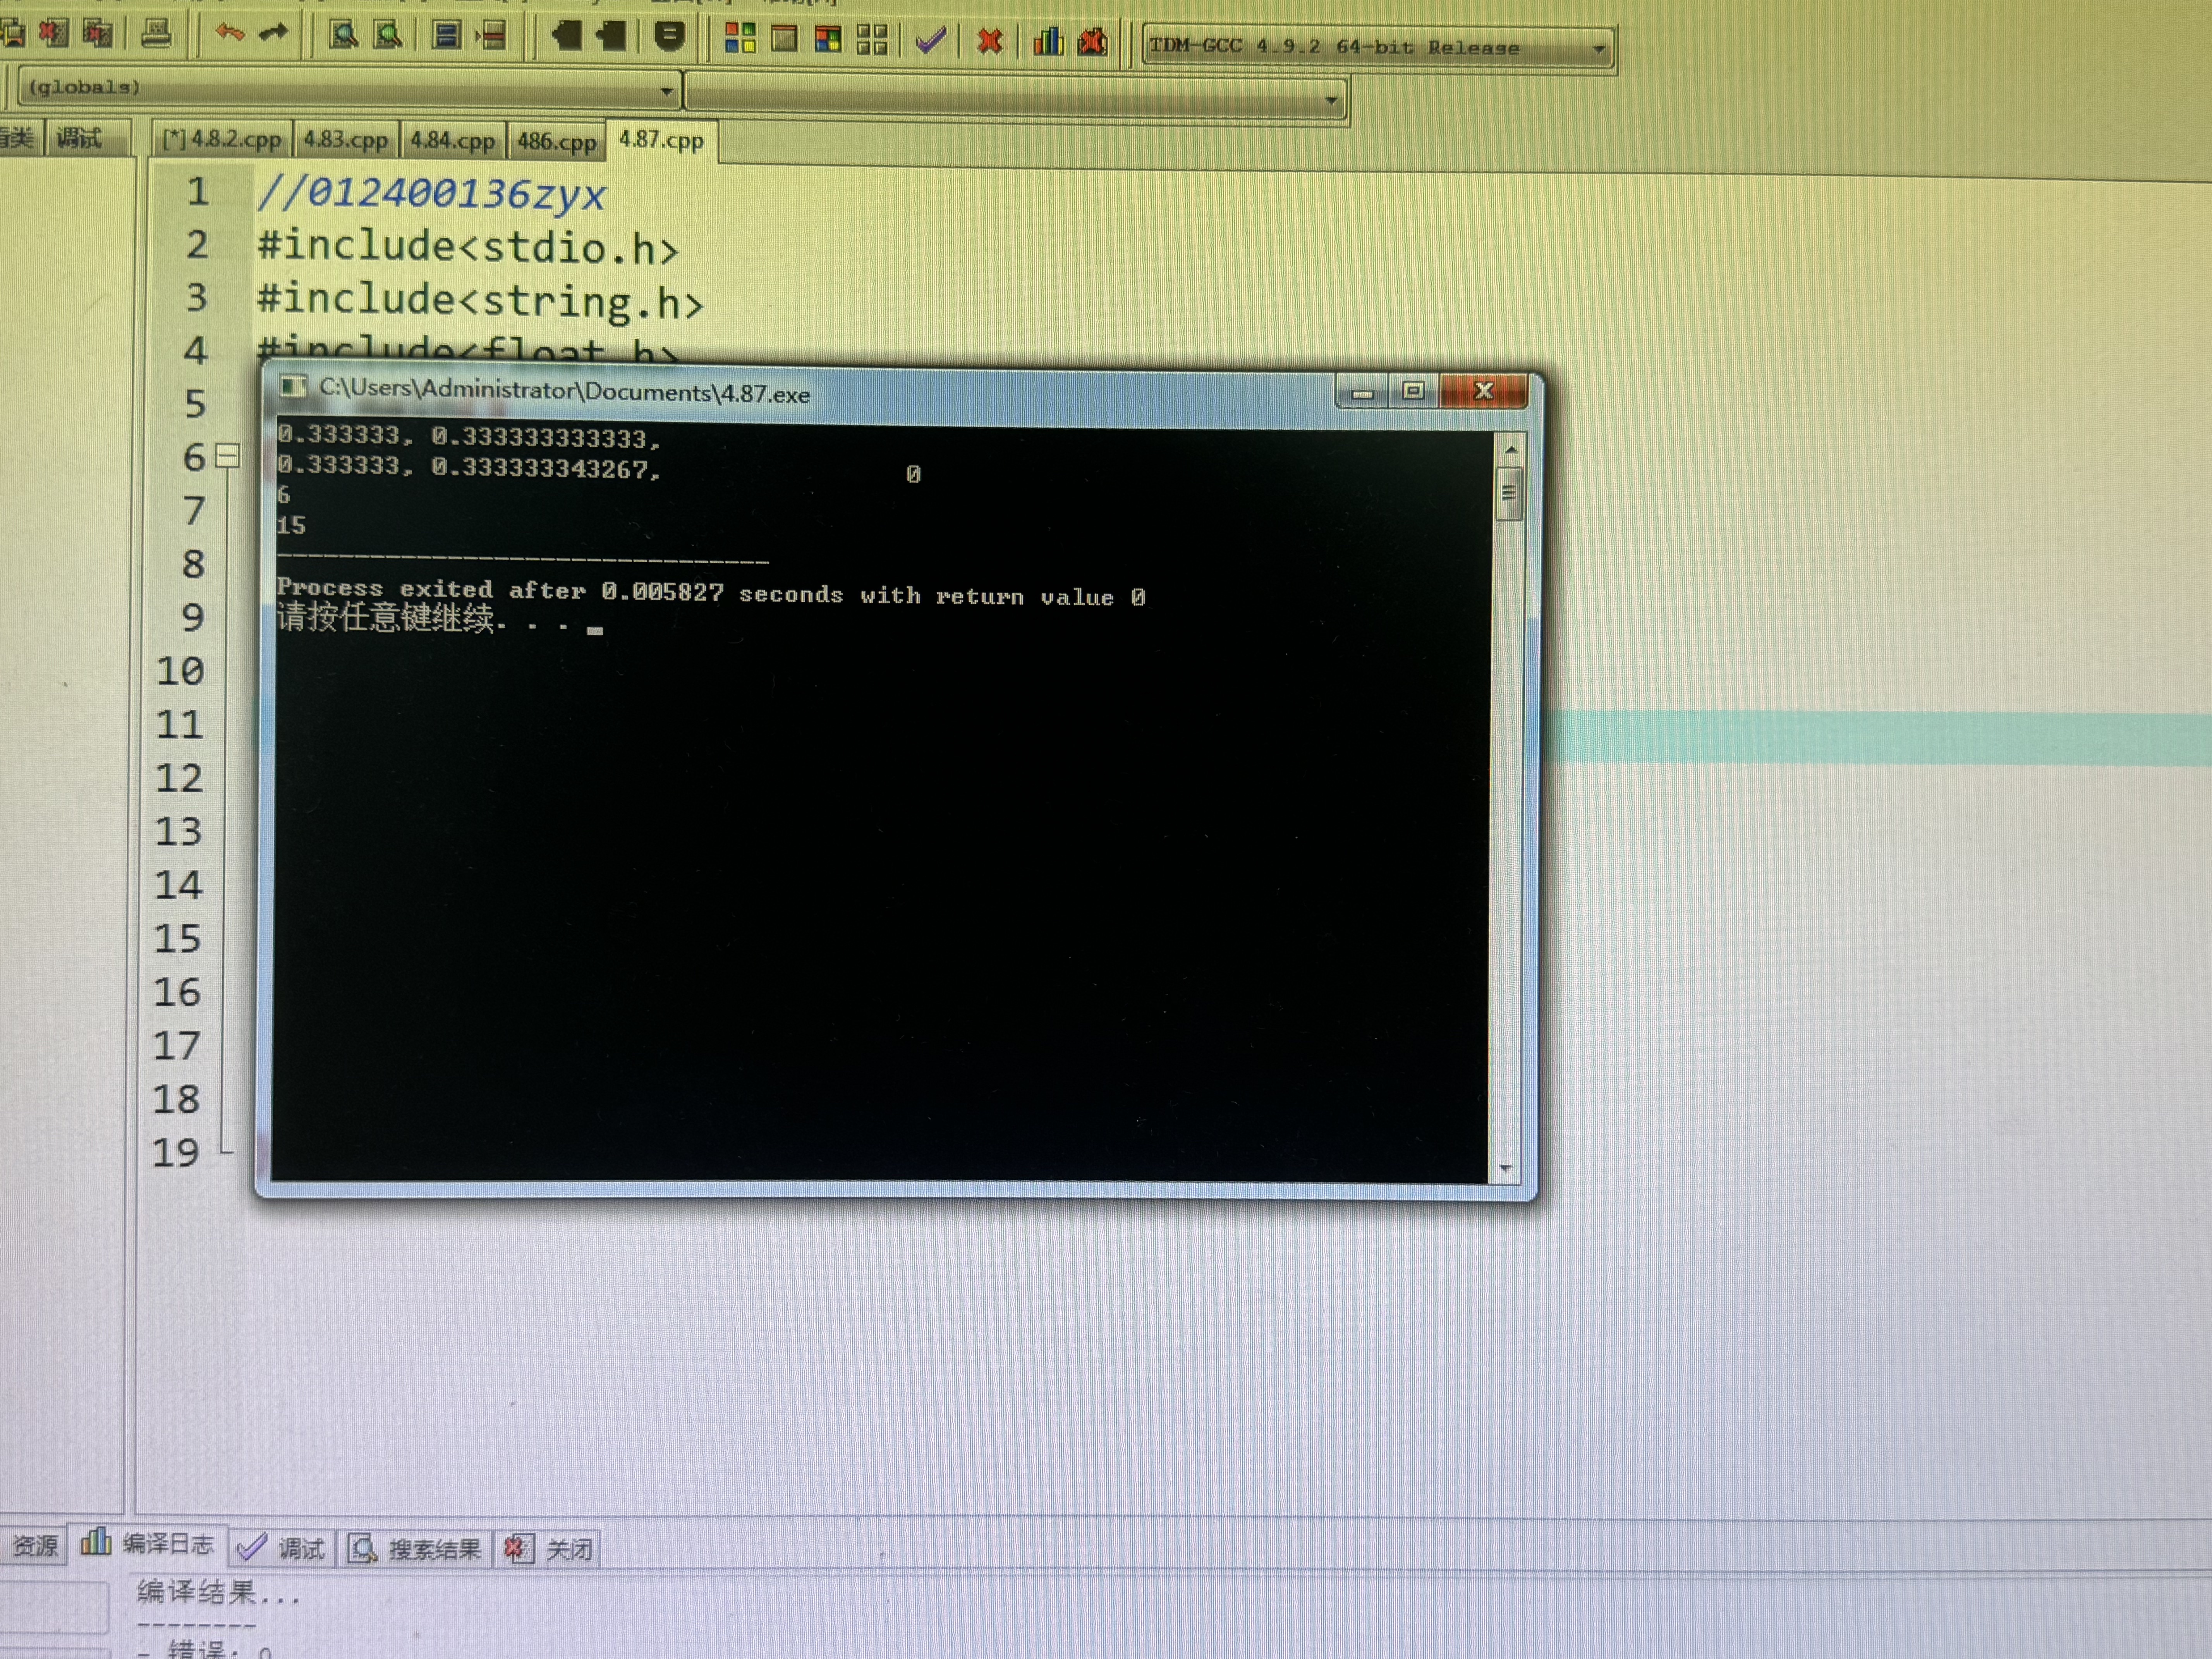The image size is (2212, 1659).
Task: Click the Close file toolbar icon
Action: [x=54, y=35]
